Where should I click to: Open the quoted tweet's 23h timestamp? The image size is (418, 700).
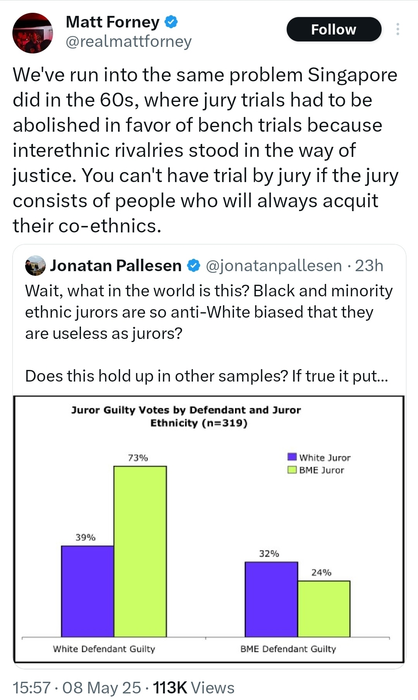[369, 266]
